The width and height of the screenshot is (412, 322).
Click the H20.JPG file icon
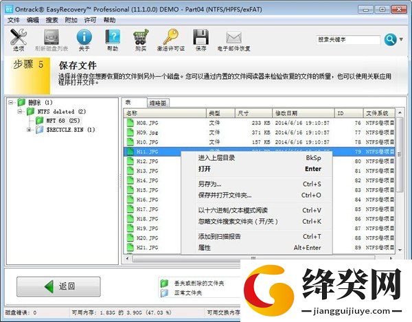[130, 238]
